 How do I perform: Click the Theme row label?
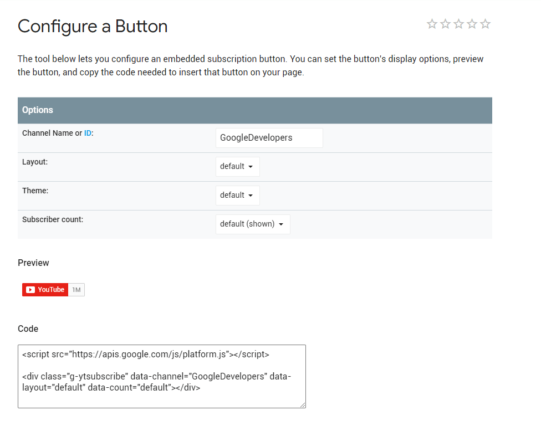(x=35, y=191)
